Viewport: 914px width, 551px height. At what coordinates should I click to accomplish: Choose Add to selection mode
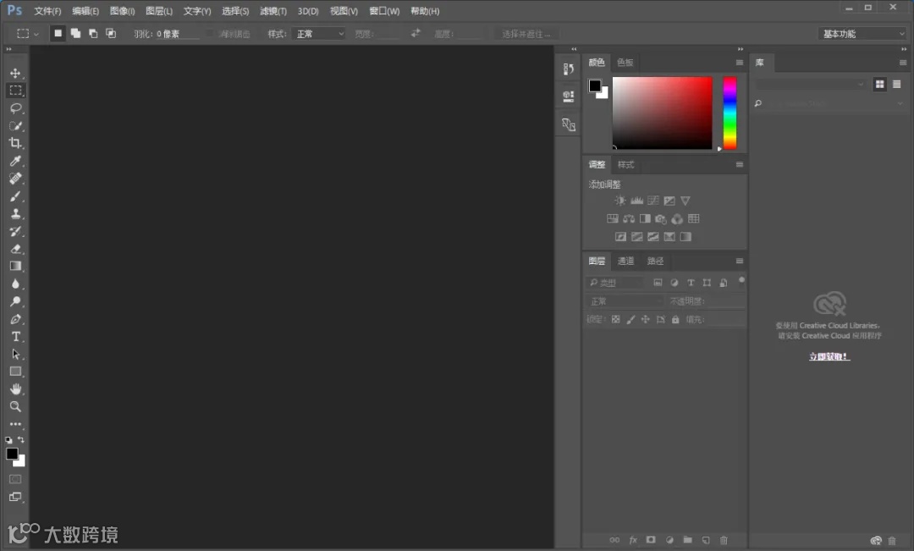coord(76,34)
